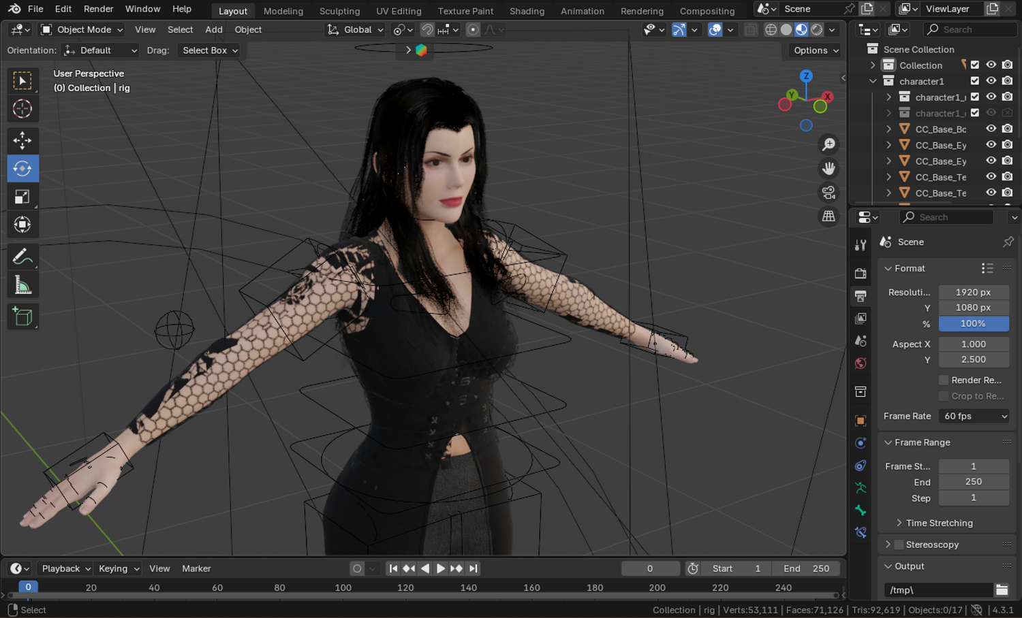This screenshot has width=1022, height=618.
Task: Open the View Layer properties tab
Action: point(861,319)
